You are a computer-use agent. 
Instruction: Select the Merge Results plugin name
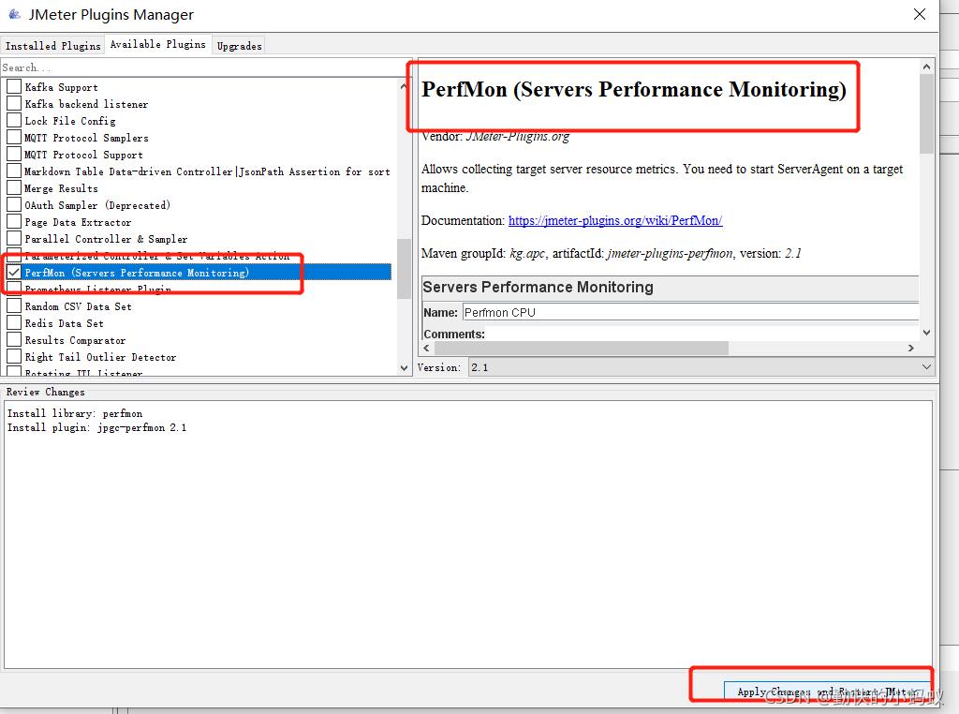pyautogui.click(x=61, y=188)
